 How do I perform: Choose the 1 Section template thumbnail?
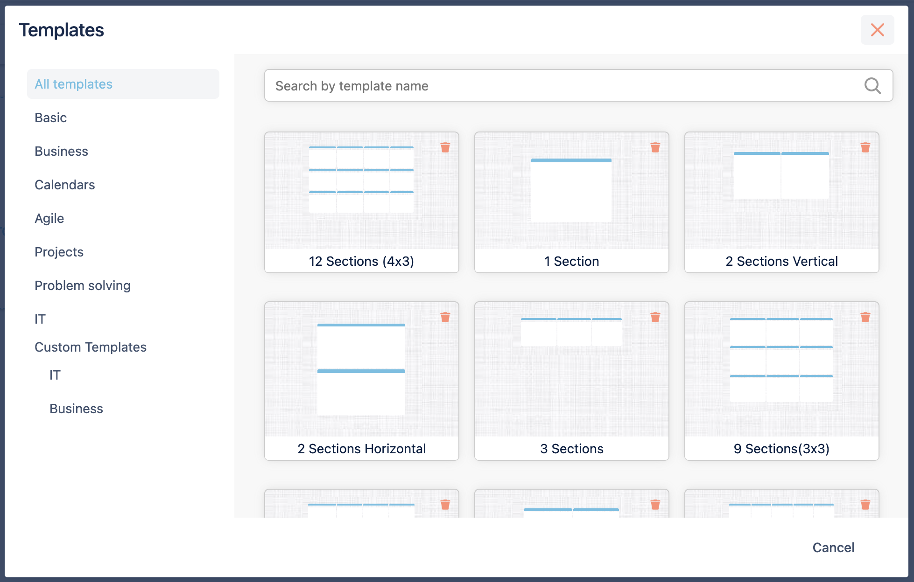pyautogui.click(x=571, y=191)
